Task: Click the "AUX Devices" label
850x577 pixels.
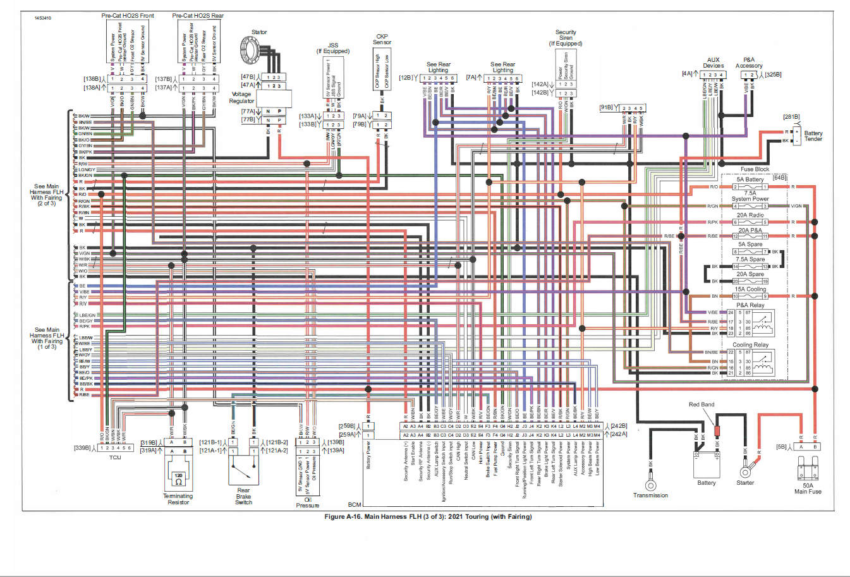Action: pos(713,63)
